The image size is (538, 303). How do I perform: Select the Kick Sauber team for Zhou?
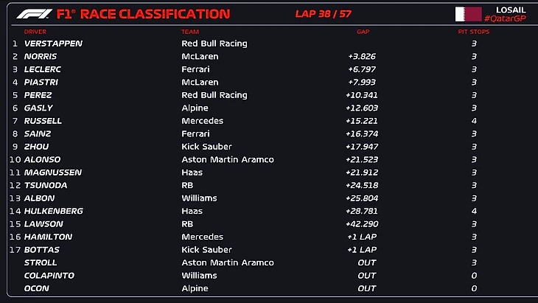click(x=203, y=147)
